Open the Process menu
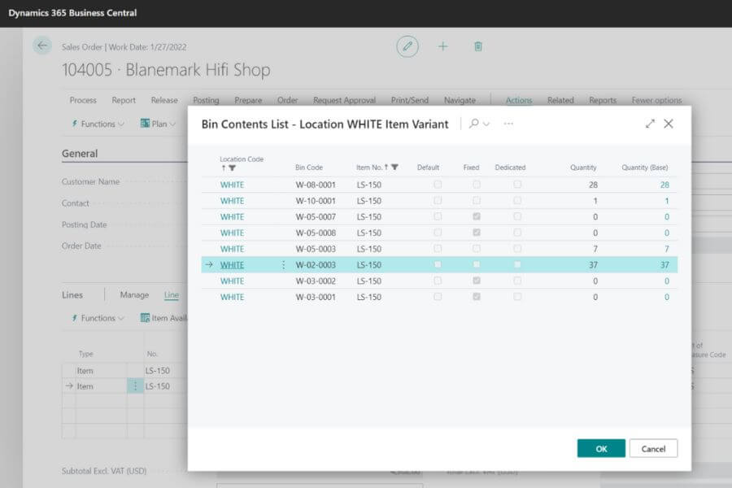 83,100
